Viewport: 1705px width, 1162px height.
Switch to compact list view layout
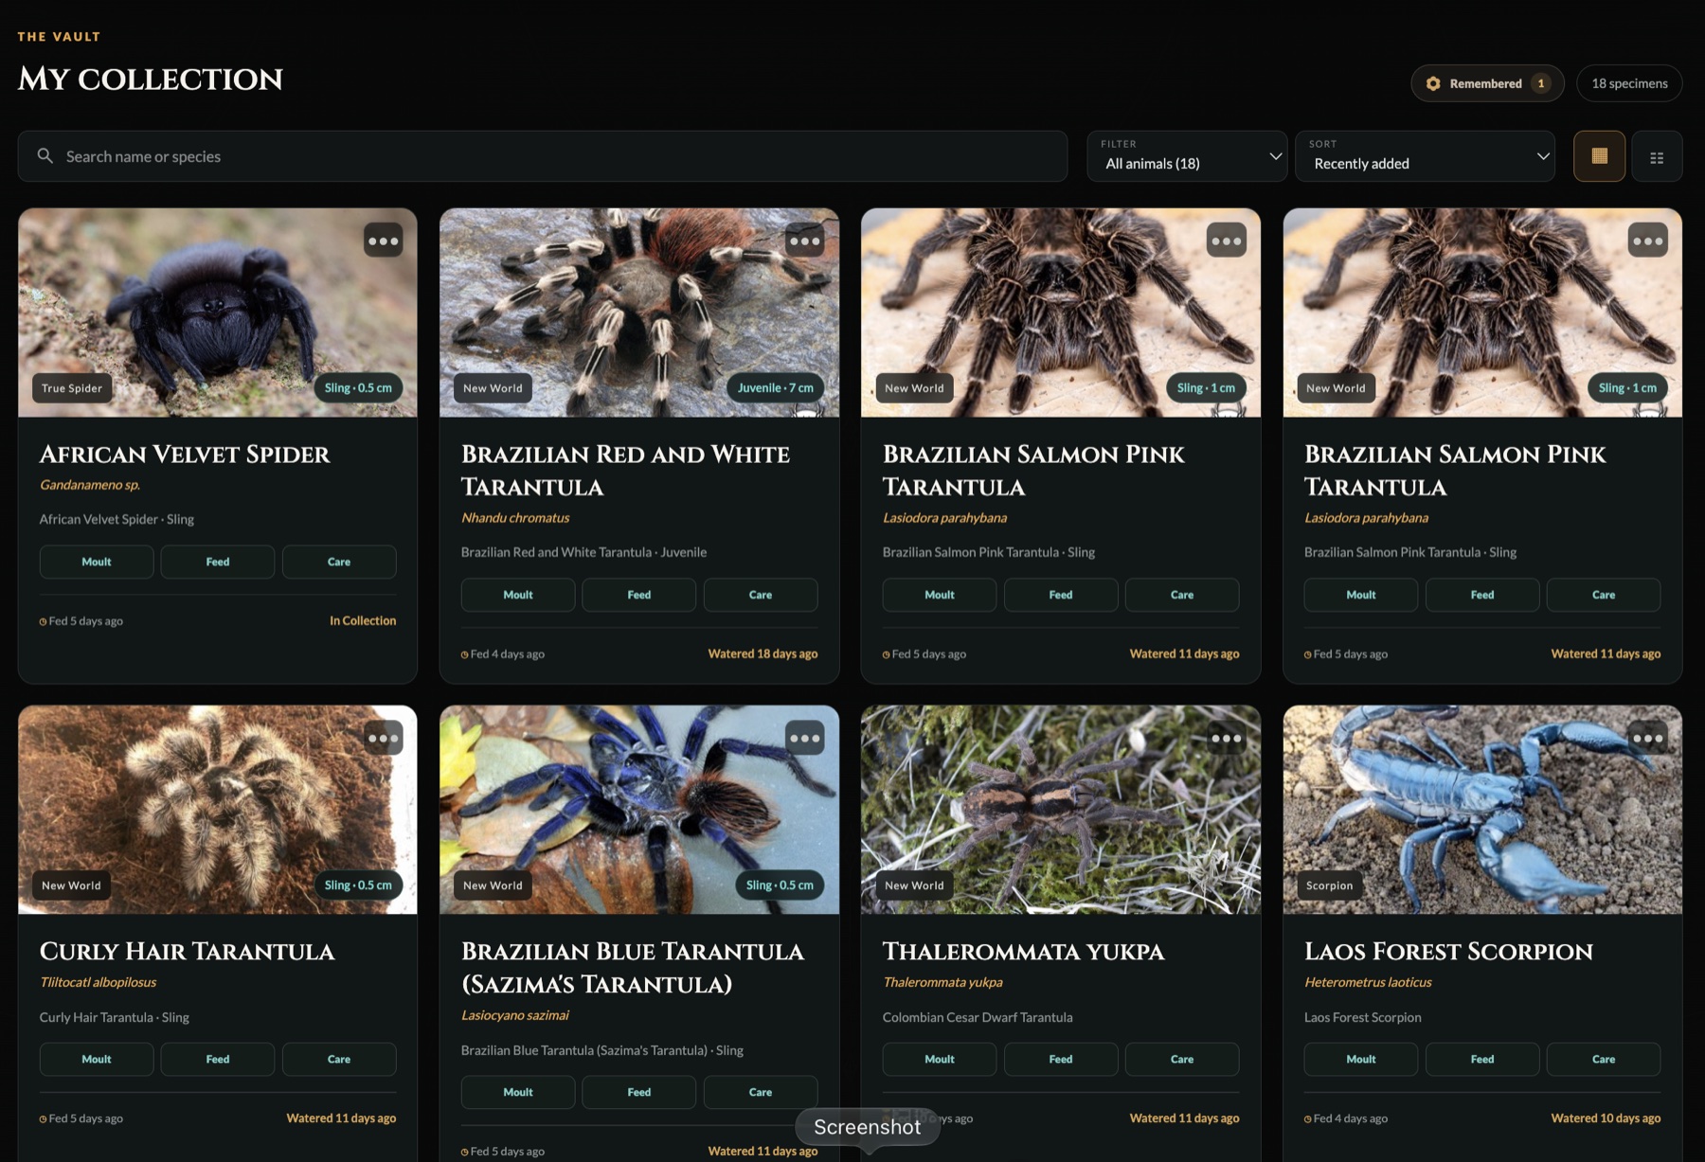(1657, 156)
